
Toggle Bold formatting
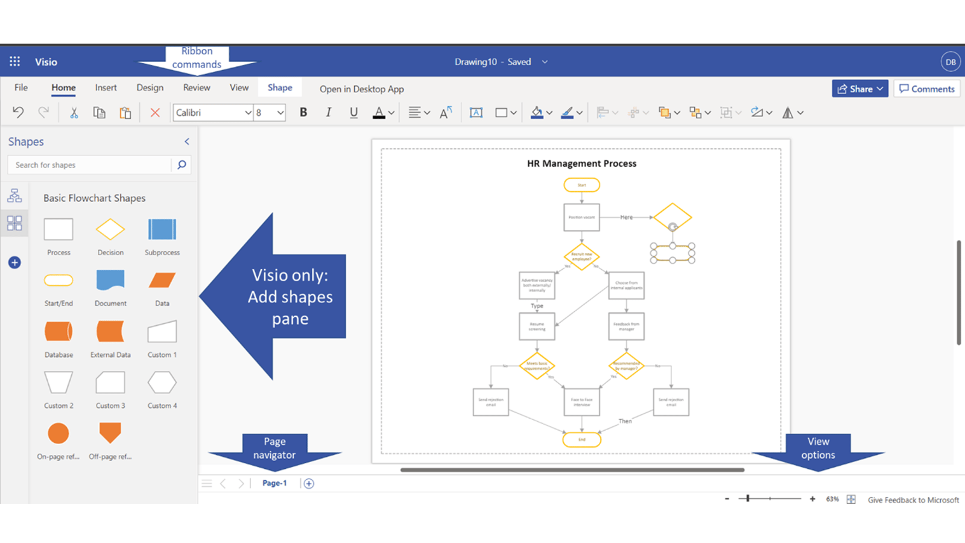click(x=303, y=112)
